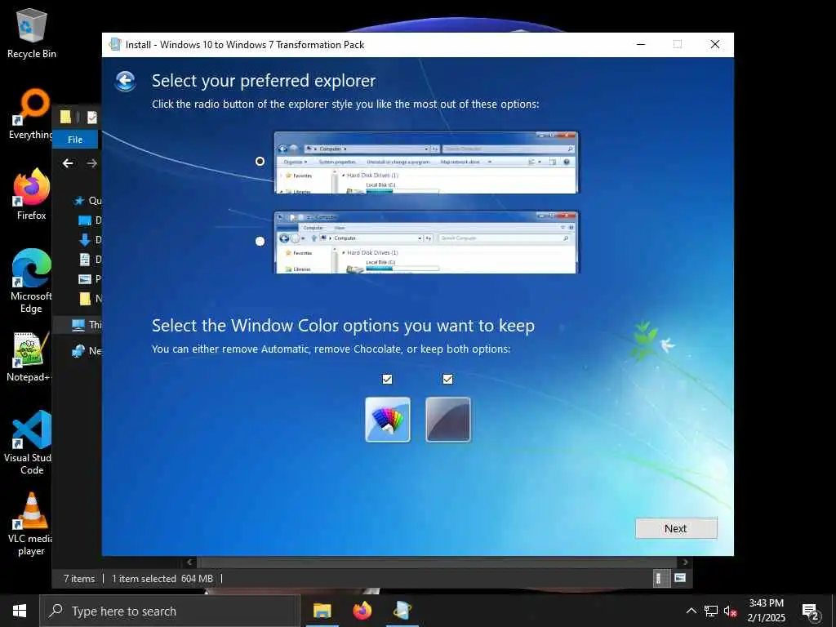The width and height of the screenshot is (836, 627).
Task: Click the installer title bar app icon
Action: (x=114, y=44)
